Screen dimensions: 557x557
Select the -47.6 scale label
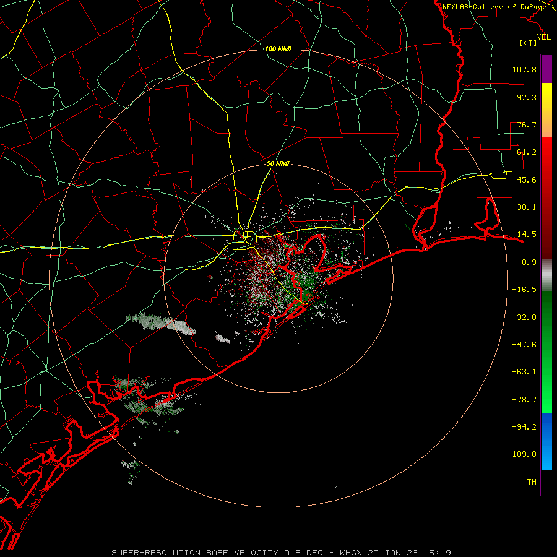tap(524, 345)
